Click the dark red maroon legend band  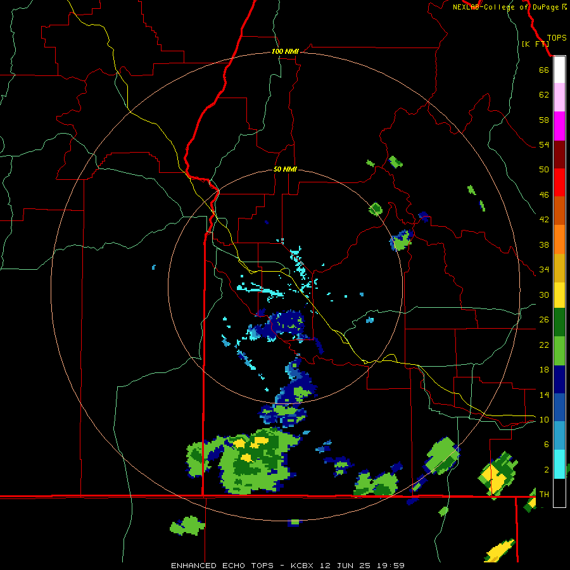click(559, 155)
